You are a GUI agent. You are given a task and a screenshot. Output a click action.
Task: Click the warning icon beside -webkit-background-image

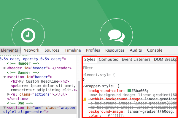tap(85, 99)
